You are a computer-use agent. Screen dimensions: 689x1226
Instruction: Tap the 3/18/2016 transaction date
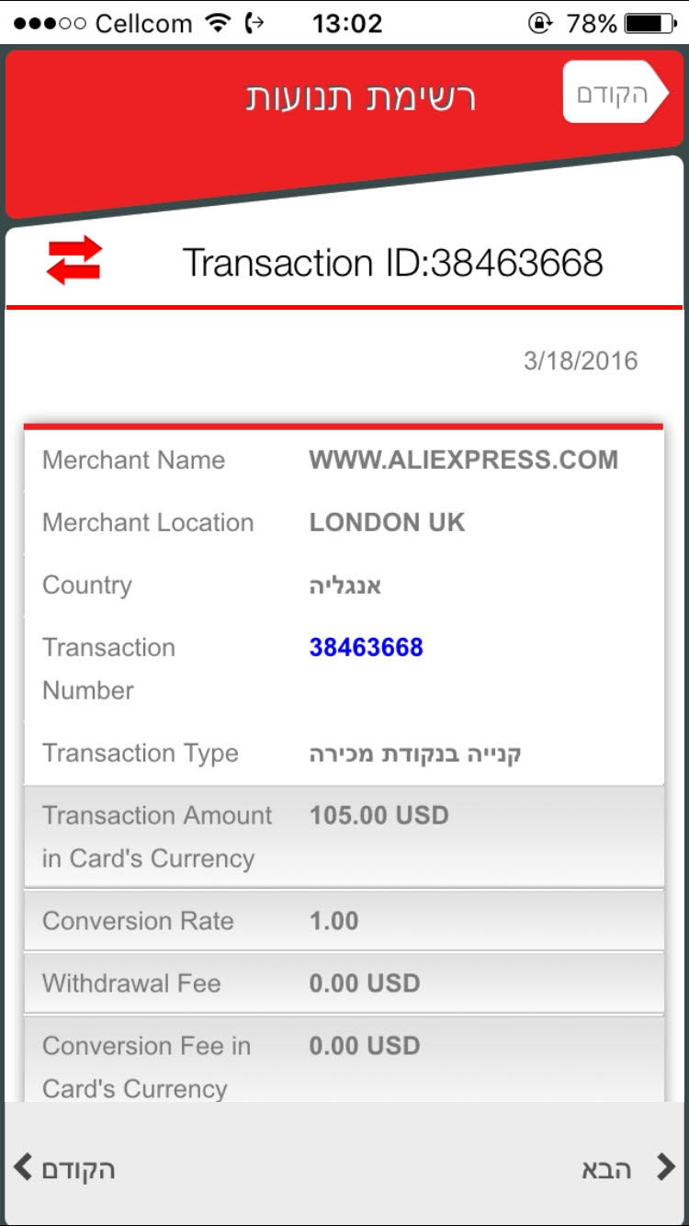click(580, 360)
